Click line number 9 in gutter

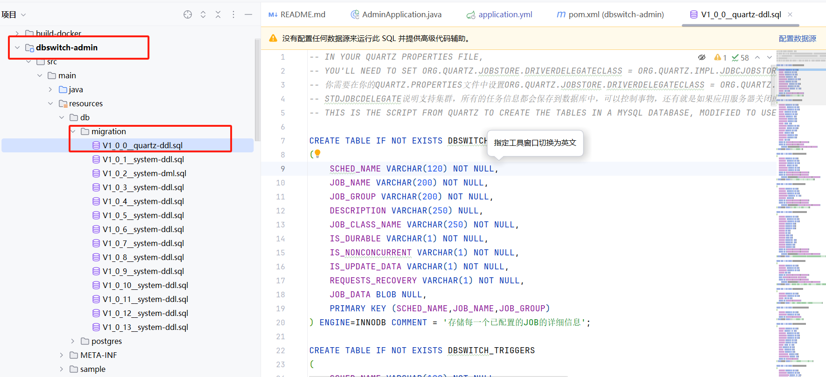coord(282,169)
